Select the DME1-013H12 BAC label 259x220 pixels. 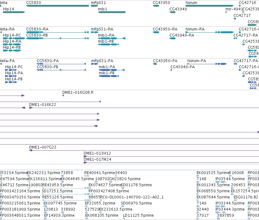point(97,153)
